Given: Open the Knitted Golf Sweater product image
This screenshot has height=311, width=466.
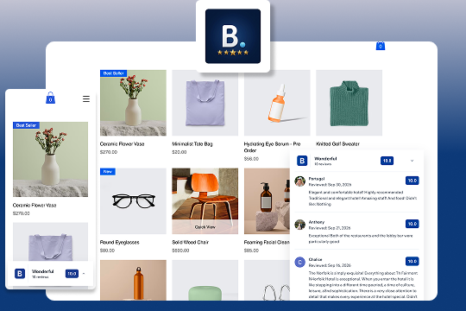Looking at the screenshot, I should point(349,103).
